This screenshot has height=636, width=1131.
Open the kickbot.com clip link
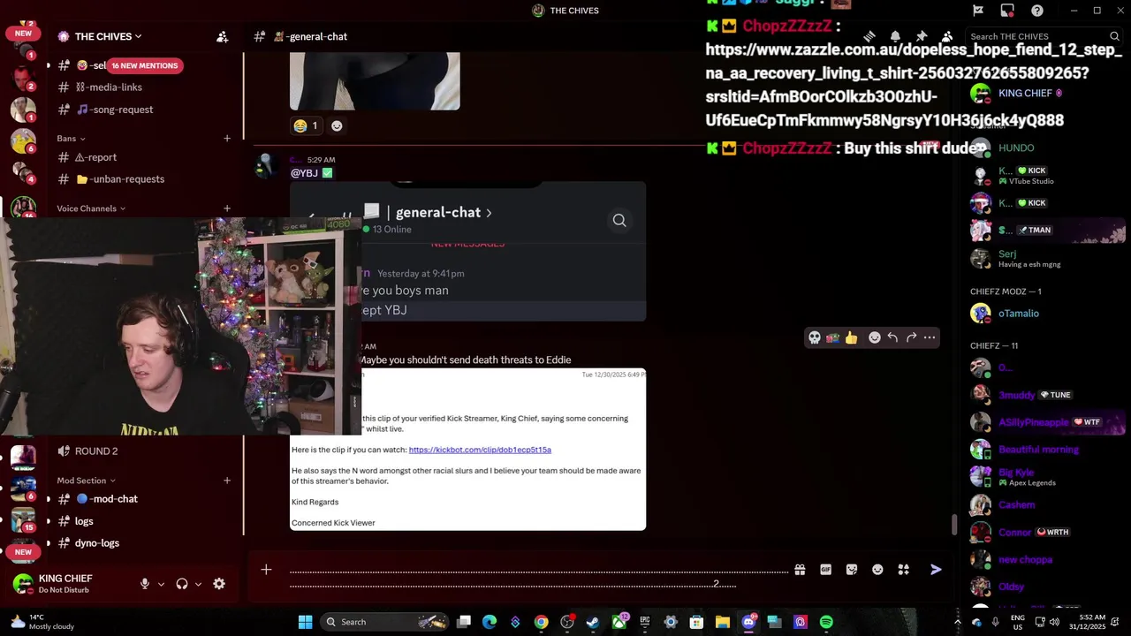click(480, 450)
